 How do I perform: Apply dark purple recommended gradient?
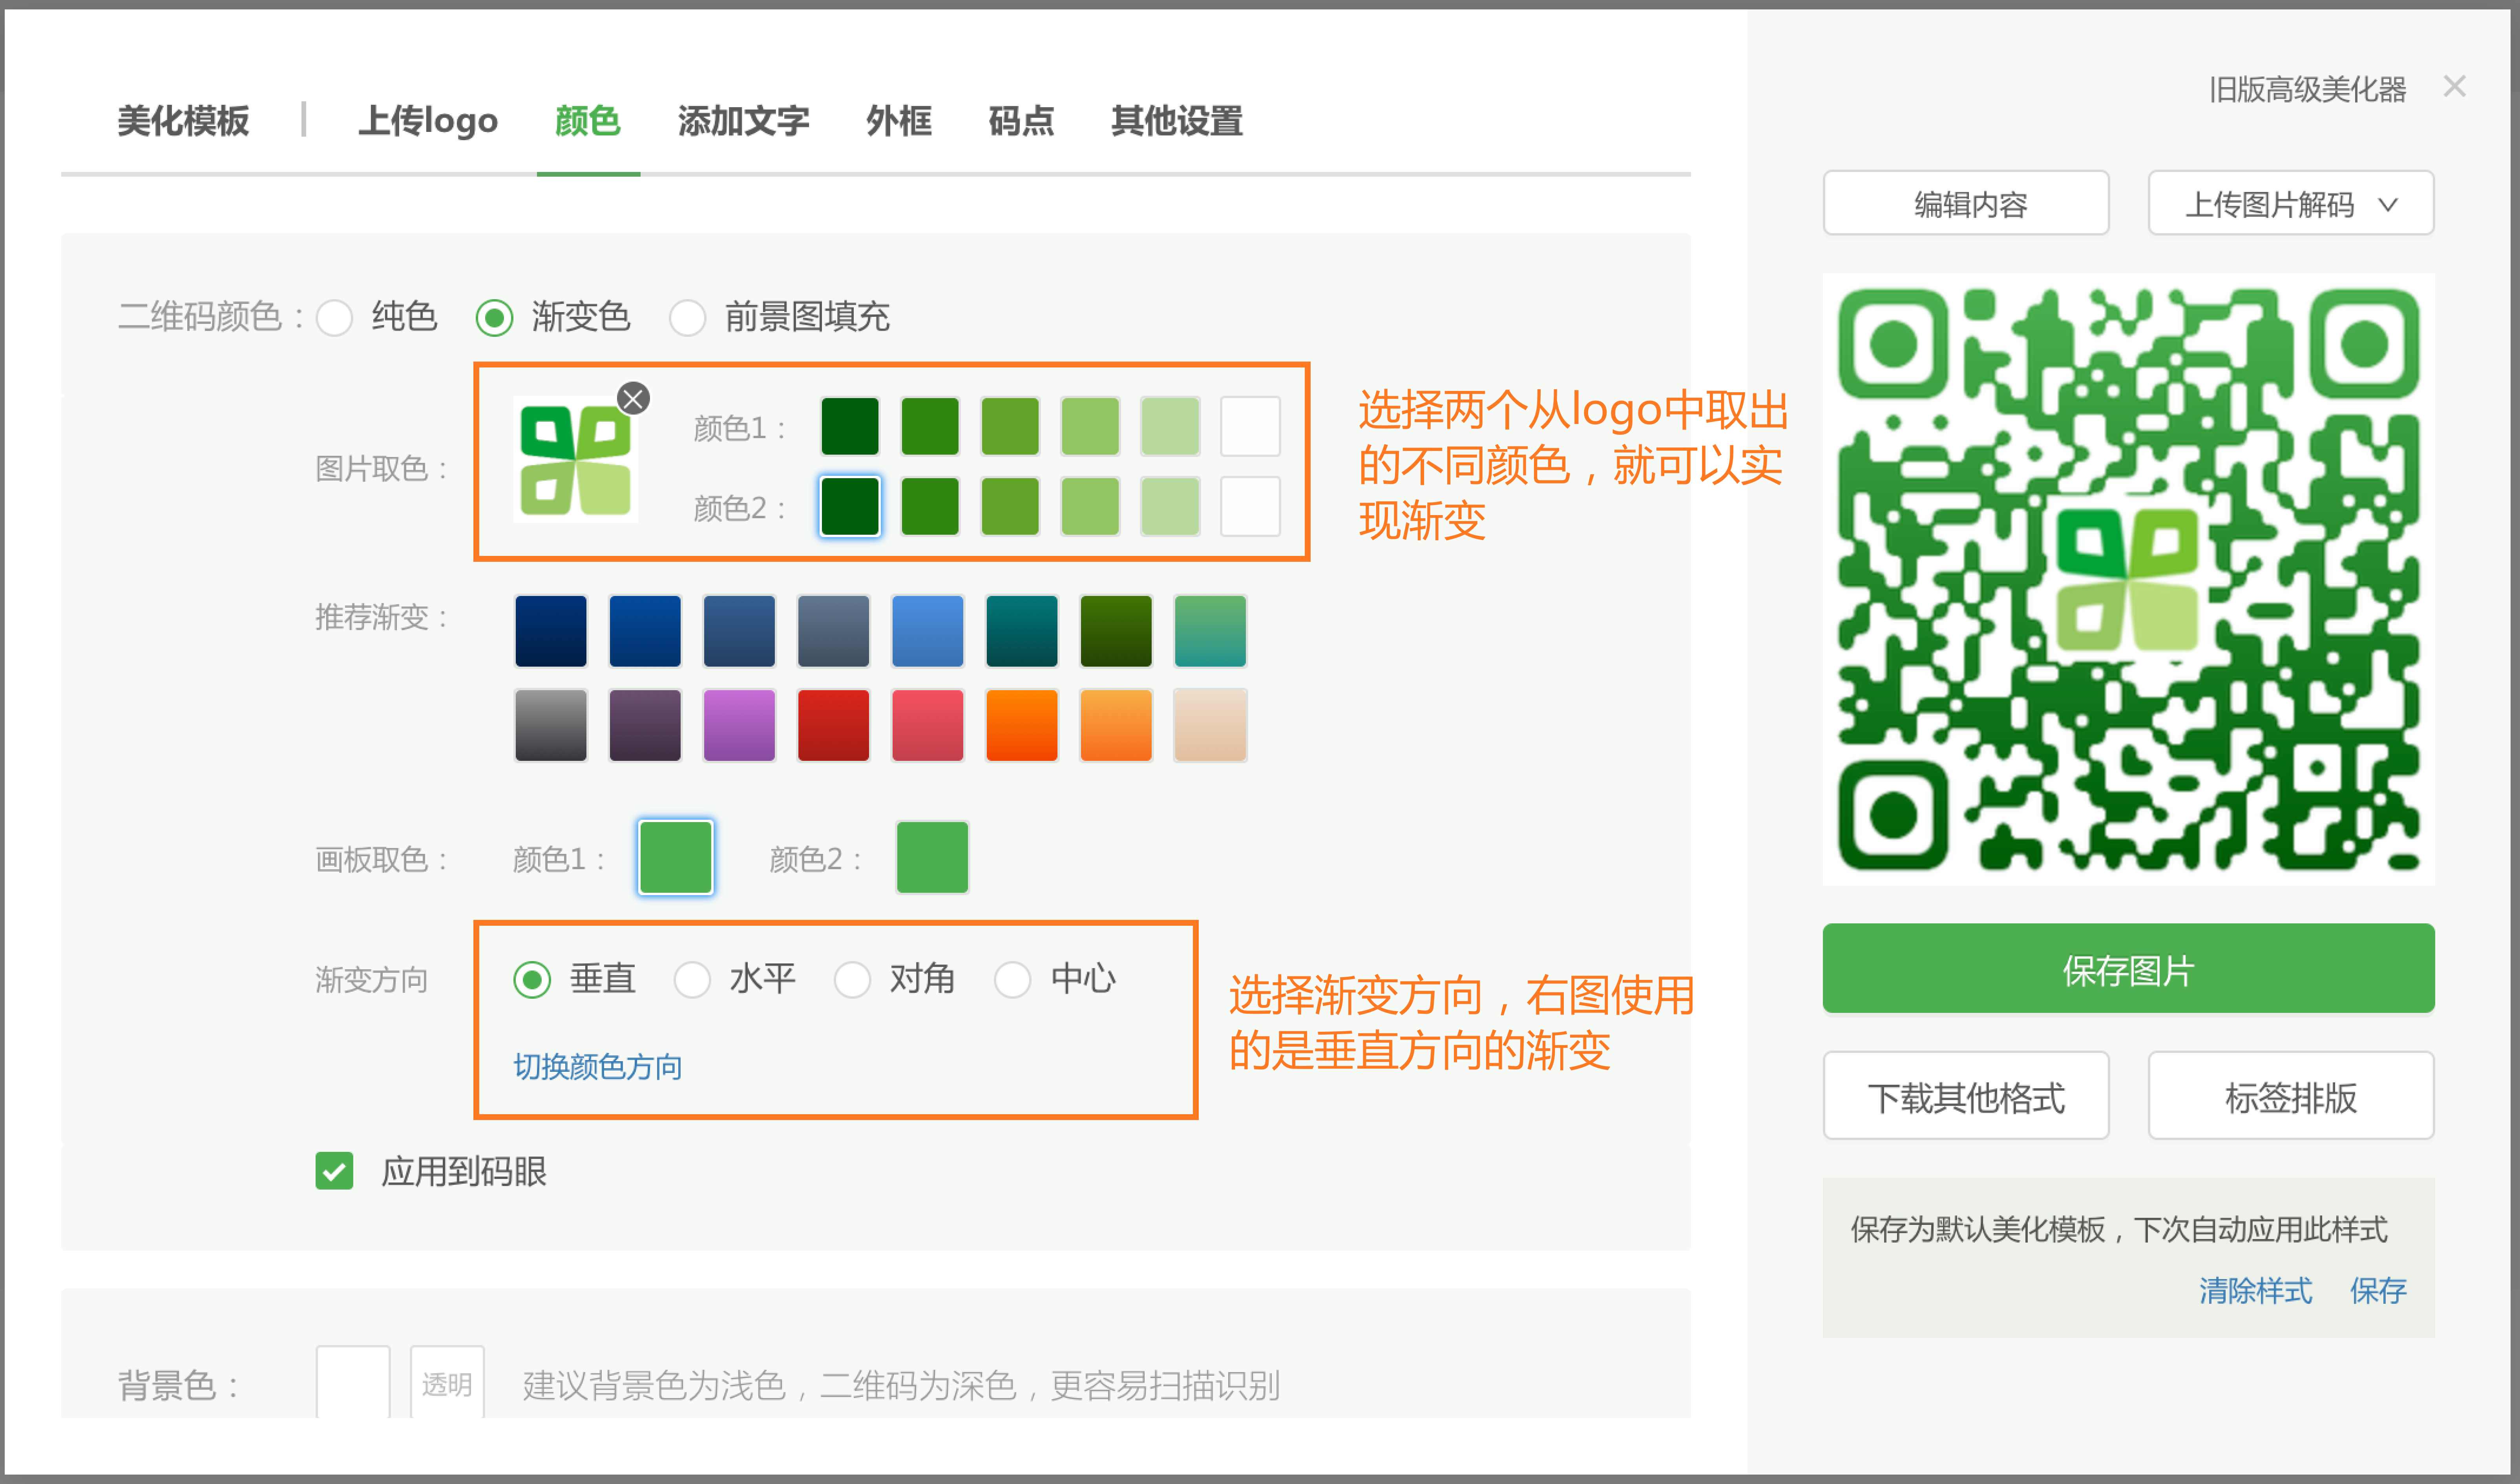pos(645,725)
